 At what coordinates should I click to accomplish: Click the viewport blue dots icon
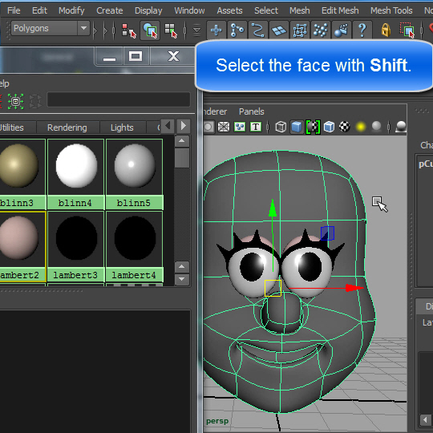pyautogui.click(x=240, y=127)
